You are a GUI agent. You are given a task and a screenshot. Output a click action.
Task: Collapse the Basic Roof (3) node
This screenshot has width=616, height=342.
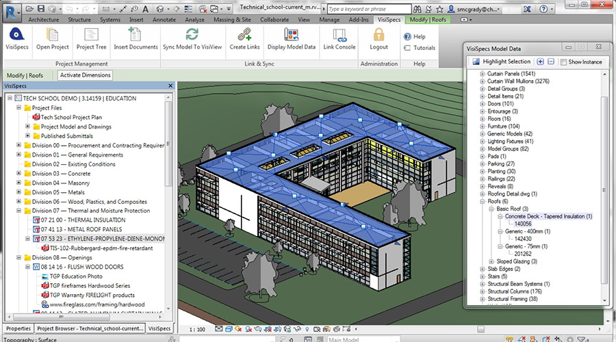(491, 209)
